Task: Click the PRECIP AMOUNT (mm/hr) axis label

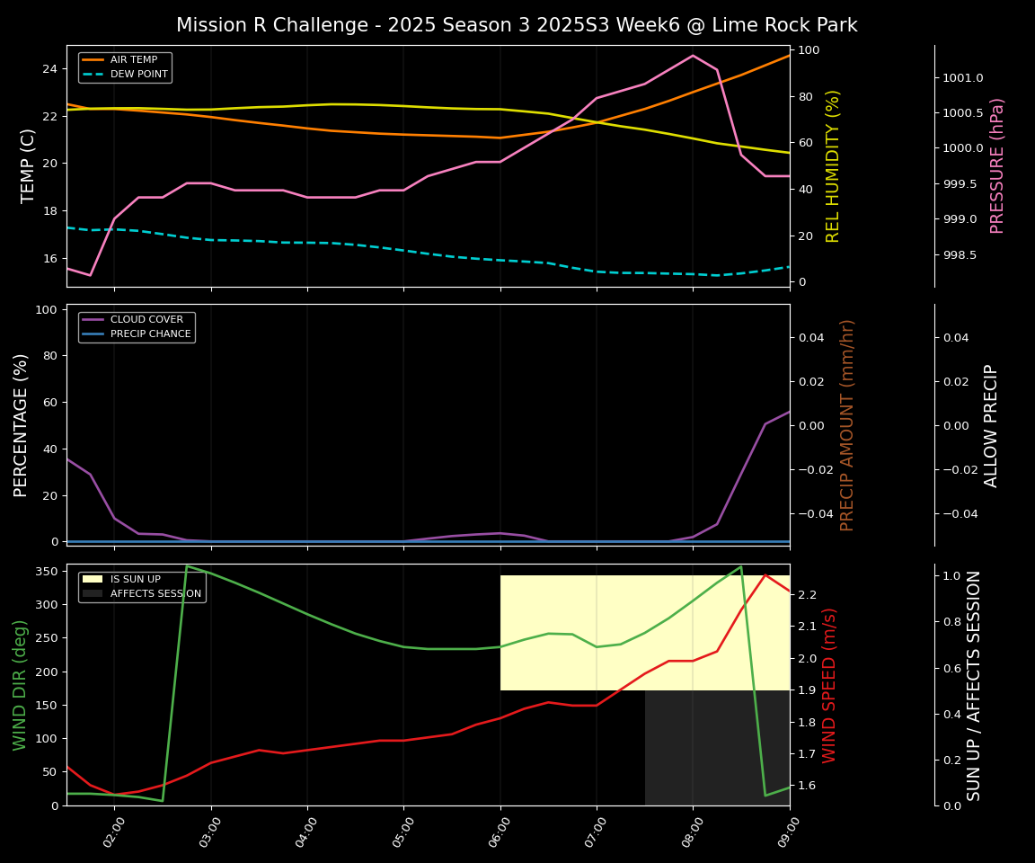Action: click(847, 426)
